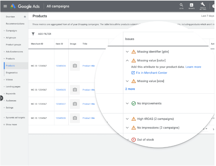Viewport: 216px width, 166px height.
Task: Click the Title column header
Action: tap(85, 44)
